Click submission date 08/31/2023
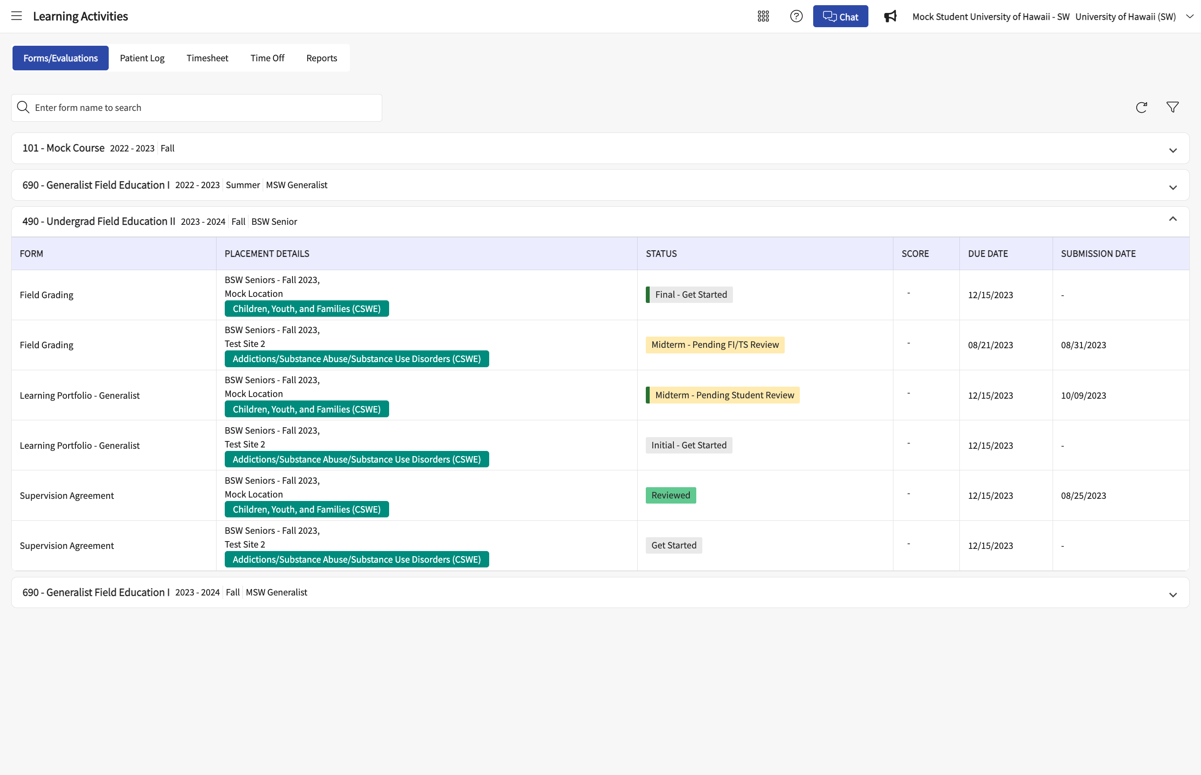 pos(1083,345)
